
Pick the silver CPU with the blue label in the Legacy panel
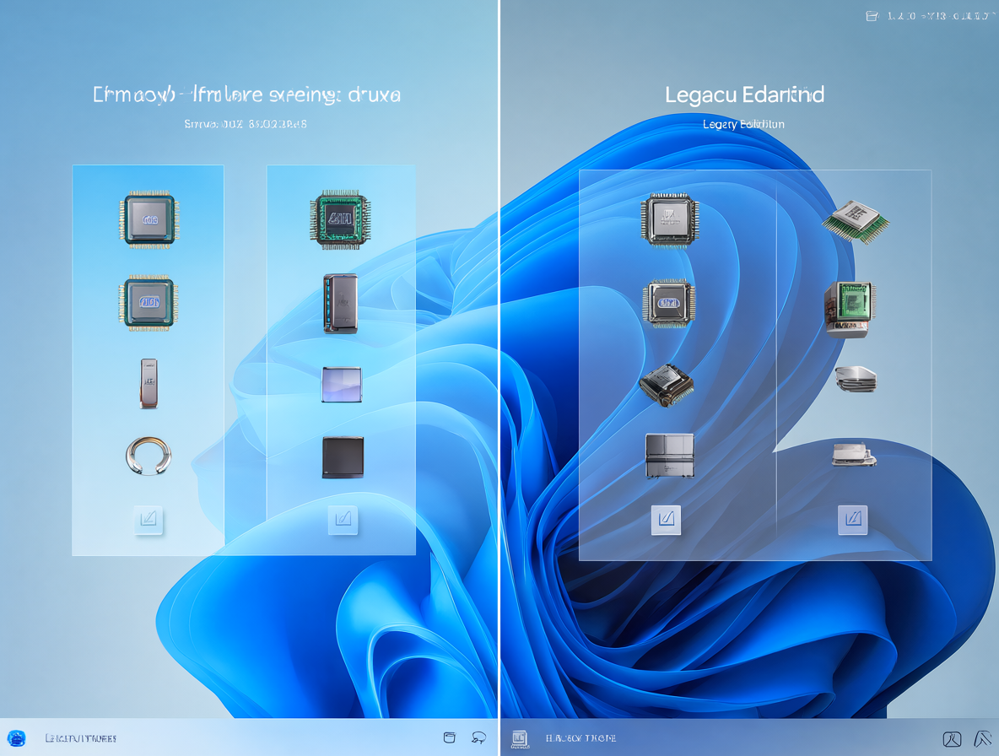point(668,303)
